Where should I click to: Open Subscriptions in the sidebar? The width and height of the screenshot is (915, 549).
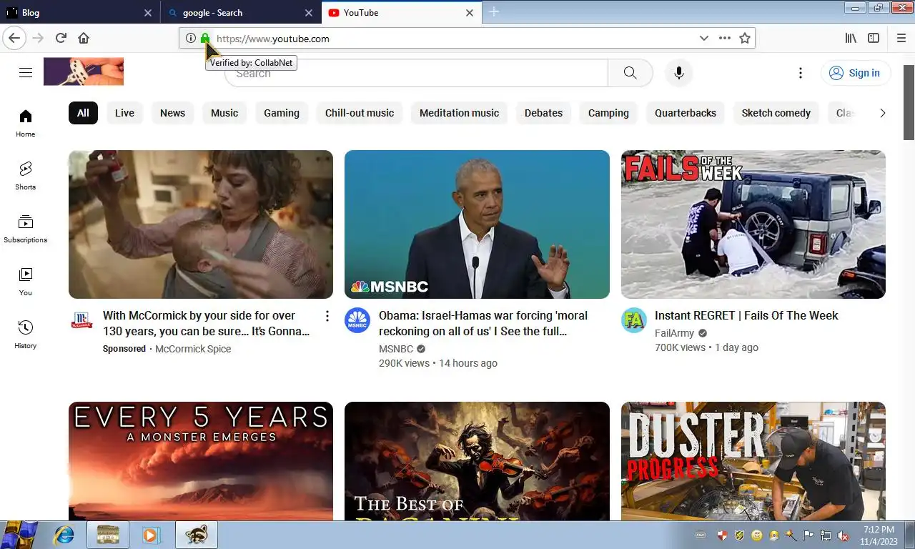point(26,229)
